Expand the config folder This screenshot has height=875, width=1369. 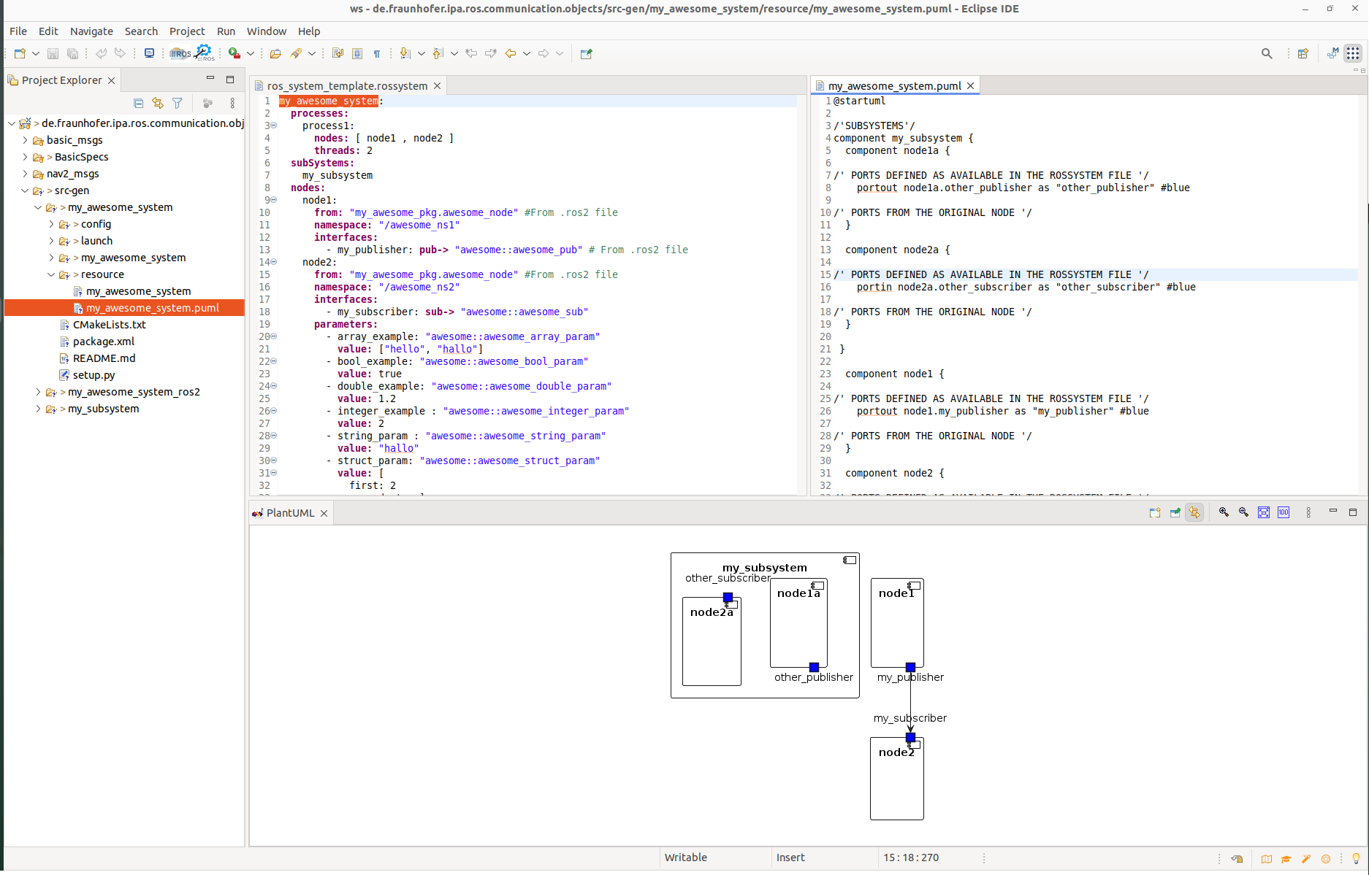click(x=51, y=224)
